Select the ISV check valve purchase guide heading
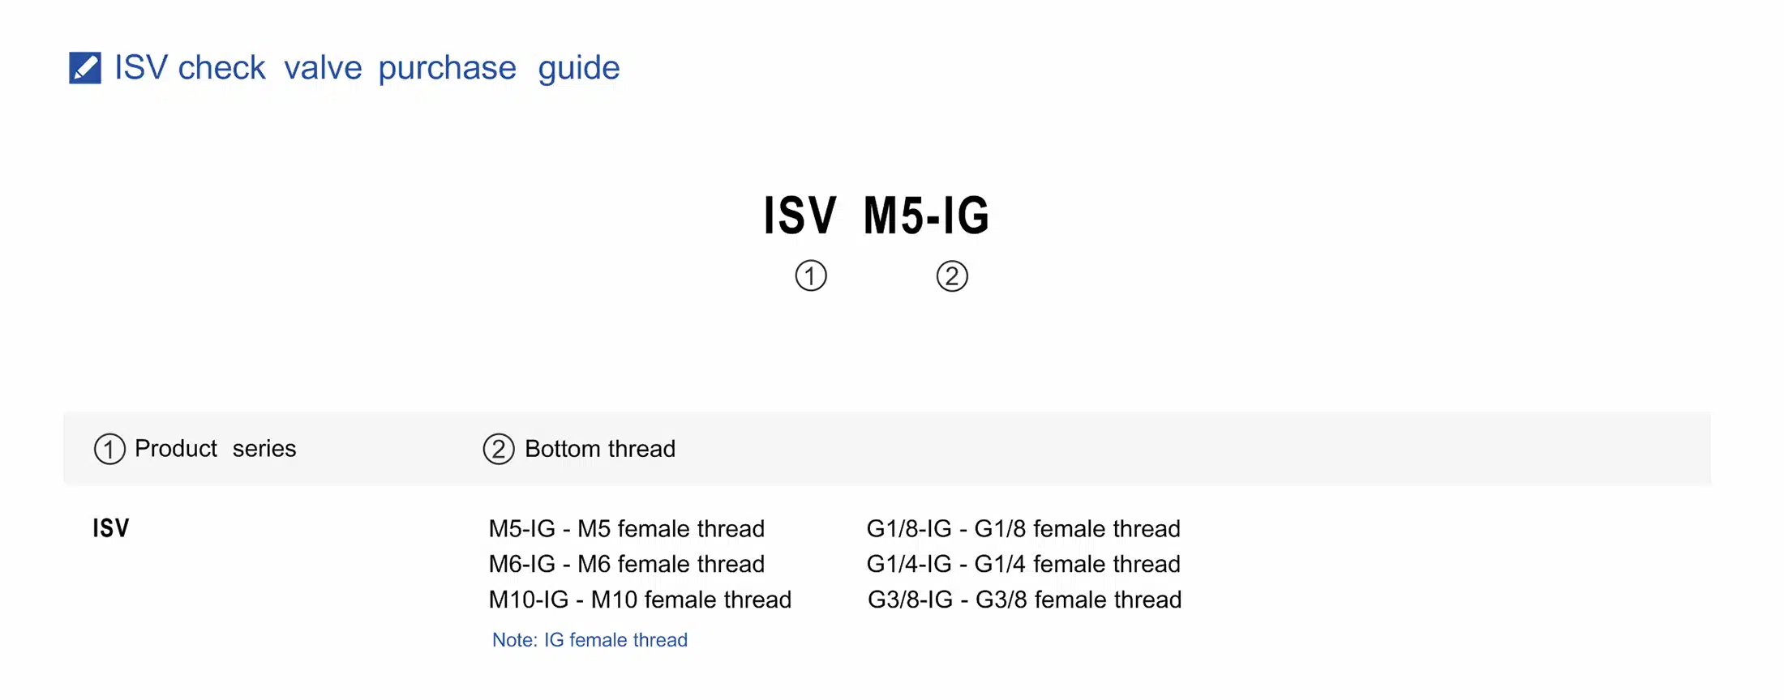1784x700 pixels. tap(367, 68)
